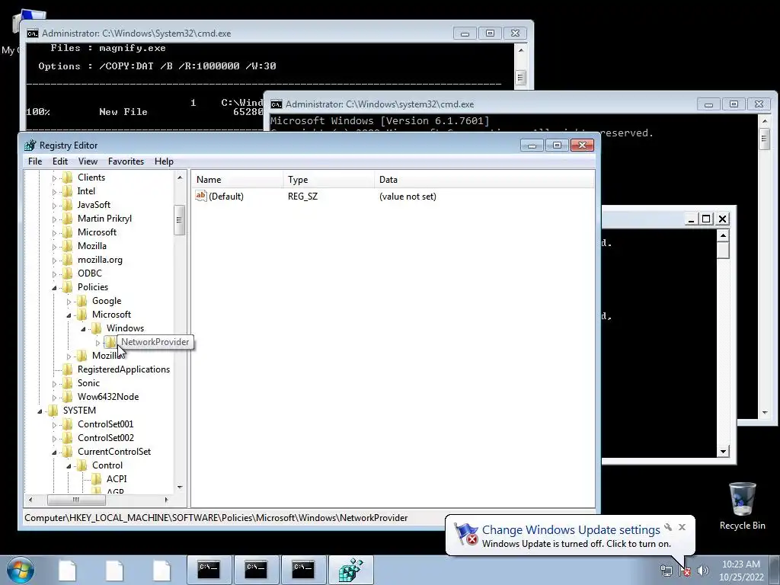Click scroll up arrow in magnify.exe cmd window
Image resolution: width=780 pixels, height=585 pixels.
pos(520,50)
